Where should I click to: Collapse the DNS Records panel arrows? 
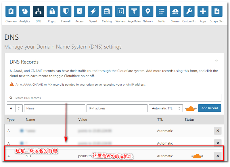pyautogui.click(x=216, y=61)
